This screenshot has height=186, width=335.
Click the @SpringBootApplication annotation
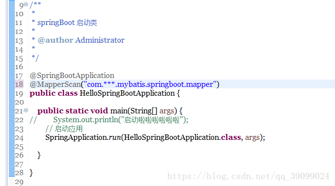click(x=72, y=76)
